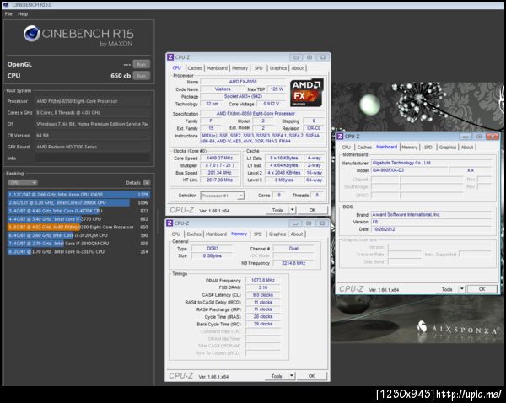
Task: Switch to Memory tab in top CPU-Z window
Action: coord(240,68)
